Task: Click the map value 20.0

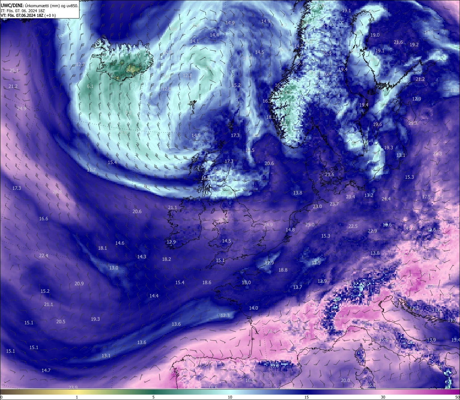Action: click(345, 381)
